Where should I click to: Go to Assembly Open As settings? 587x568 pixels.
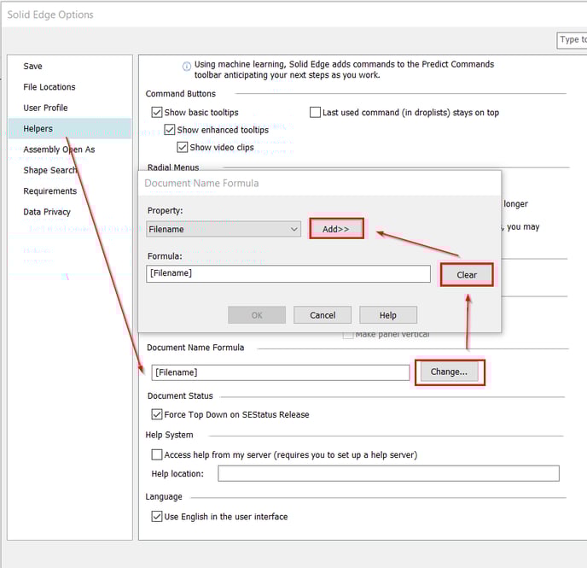59,149
